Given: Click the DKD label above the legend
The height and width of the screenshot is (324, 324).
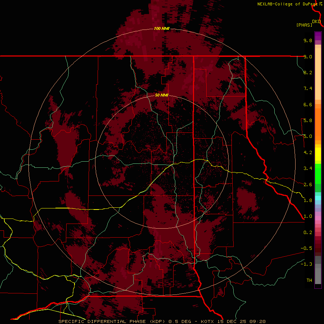Looking at the screenshot, I should click(x=316, y=22).
